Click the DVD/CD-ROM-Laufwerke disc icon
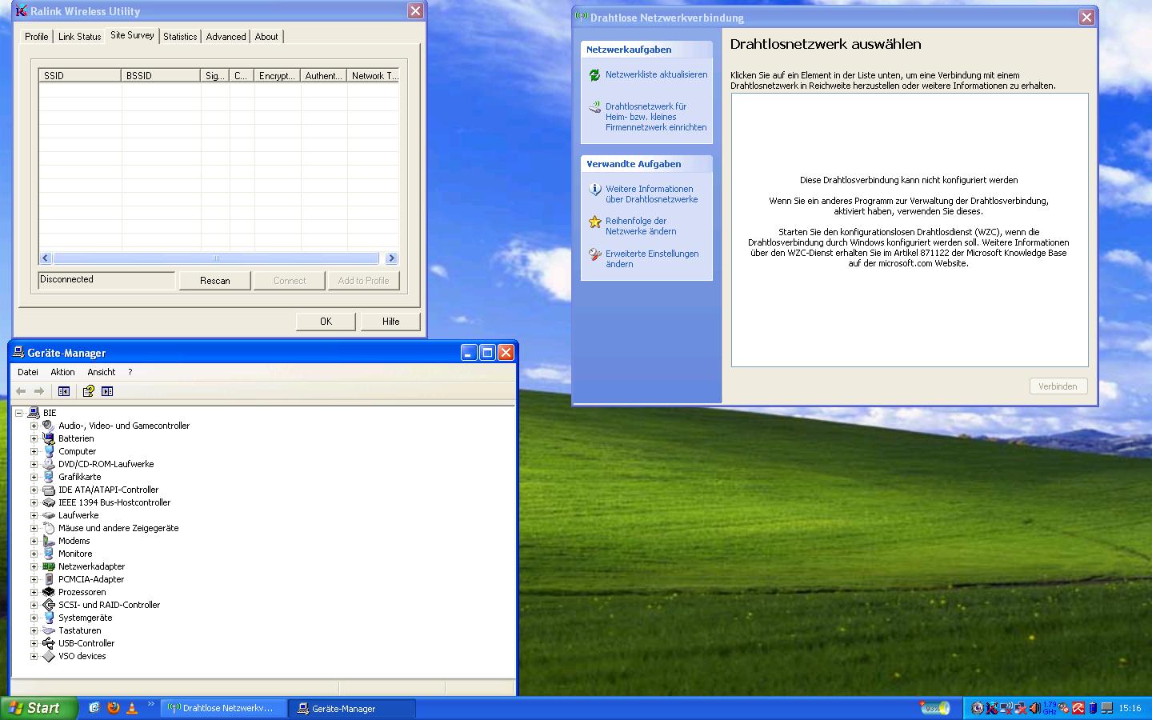This screenshot has height=720, width=1152. click(x=49, y=464)
